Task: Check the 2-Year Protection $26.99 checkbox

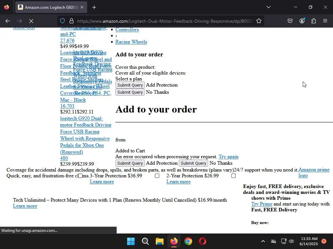Action: [x=157, y=176]
